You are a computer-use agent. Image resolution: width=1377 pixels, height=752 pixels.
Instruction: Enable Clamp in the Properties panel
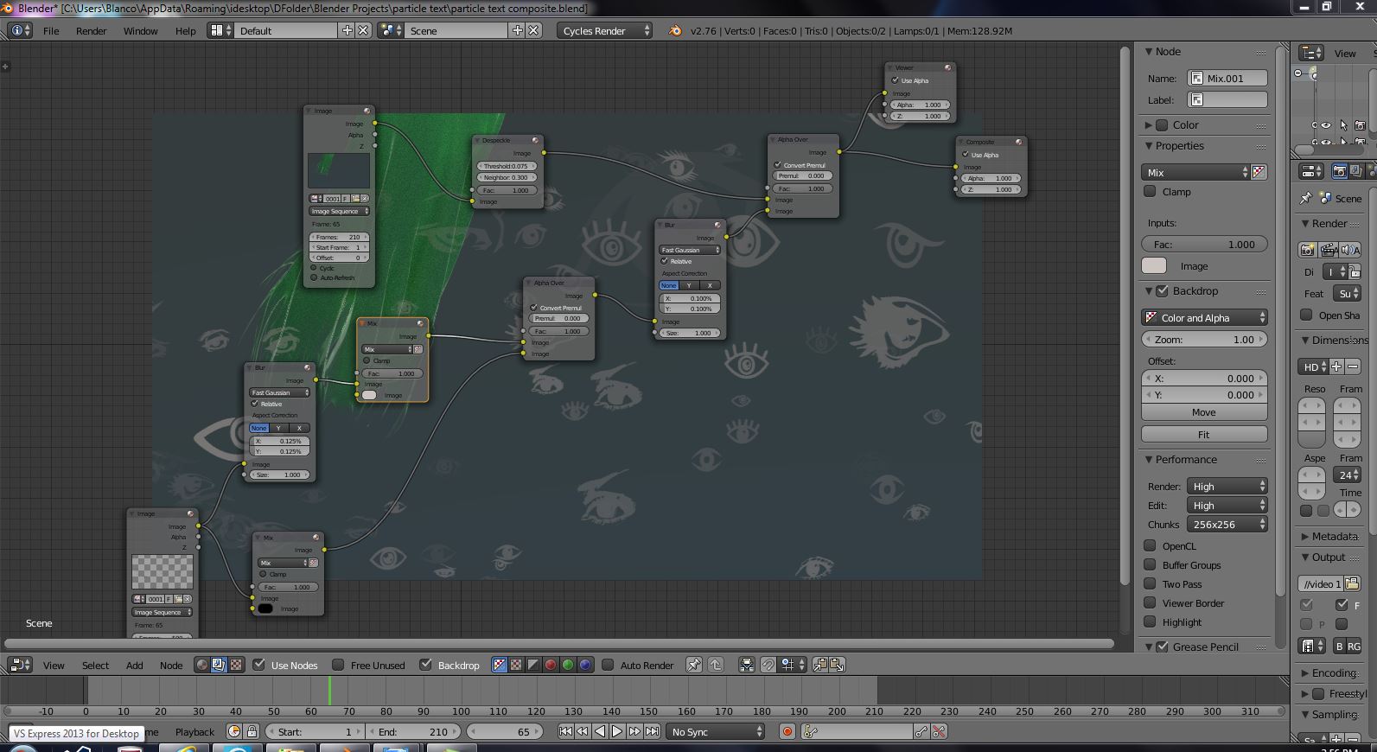pos(1150,191)
